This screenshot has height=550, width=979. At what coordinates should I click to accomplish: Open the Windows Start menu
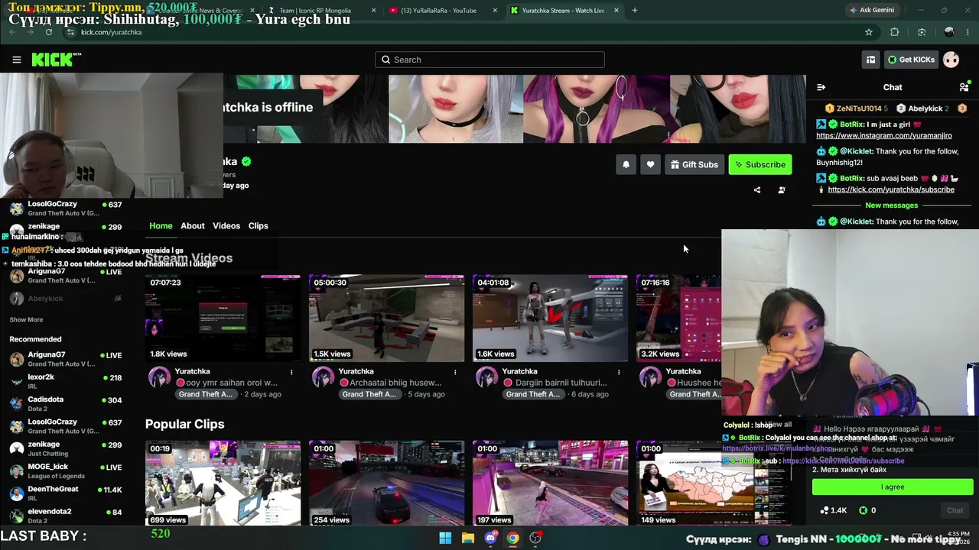click(445, 538)
